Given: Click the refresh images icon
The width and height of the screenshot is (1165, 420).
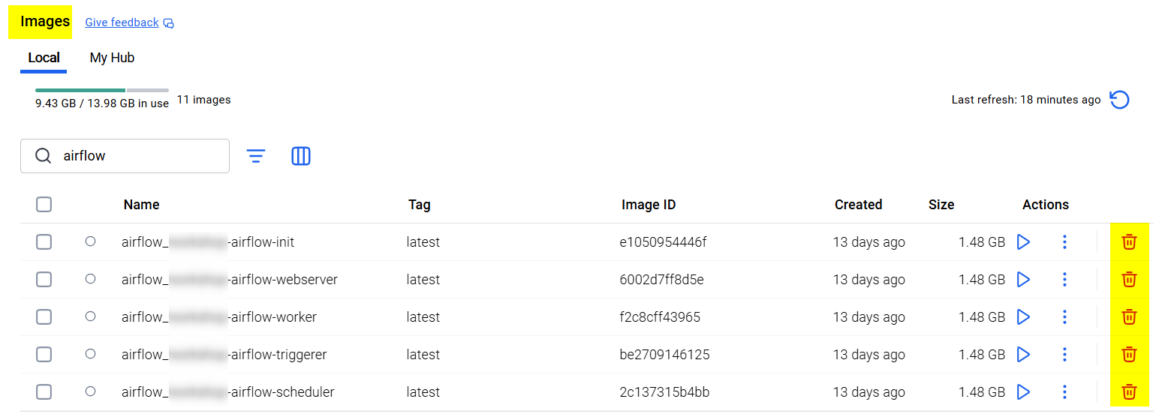Looking at the screenshot, I should click(1119, 100).
